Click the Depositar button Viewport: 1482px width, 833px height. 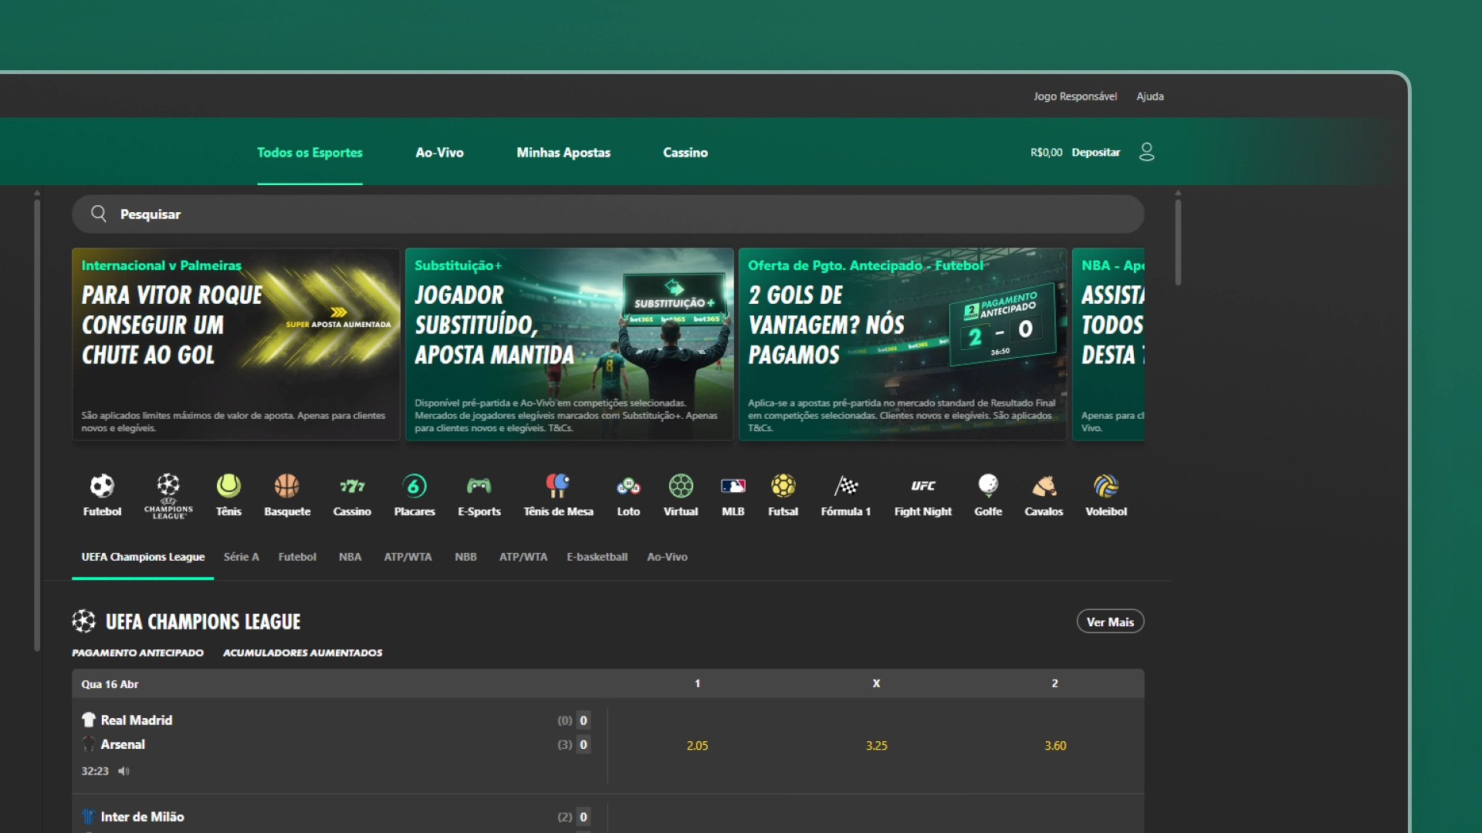point(1095,153)
